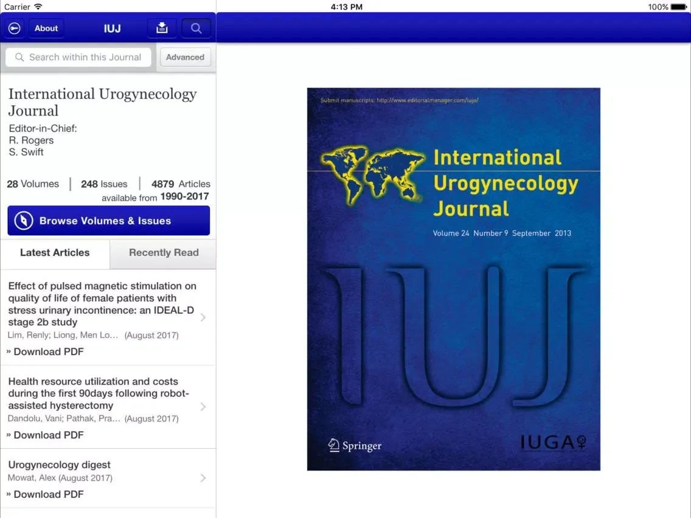Viewport: 691px width, 518px height.
Task: Click author Mowat, Alex (August 2017)
Action: (60, 478)
